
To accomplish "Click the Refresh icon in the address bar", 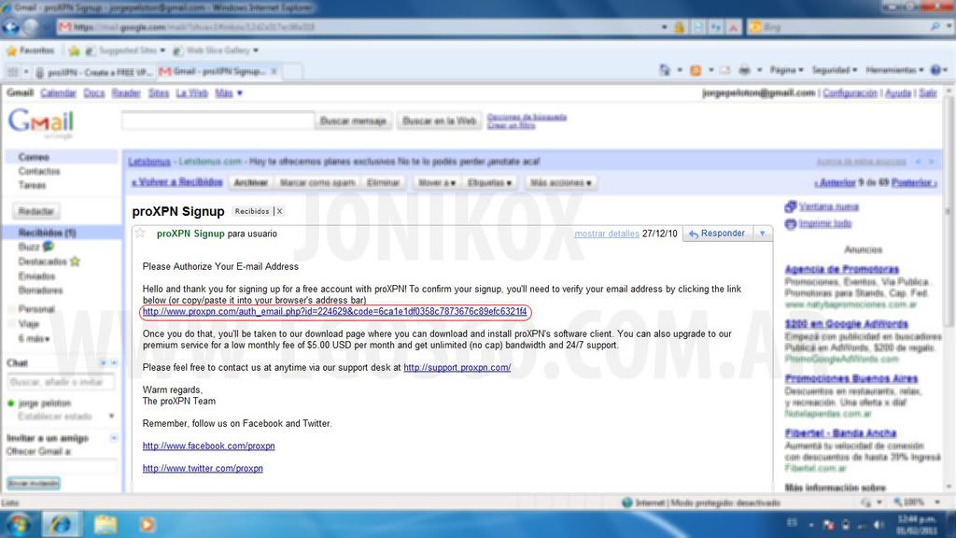I will coord(715,27).
